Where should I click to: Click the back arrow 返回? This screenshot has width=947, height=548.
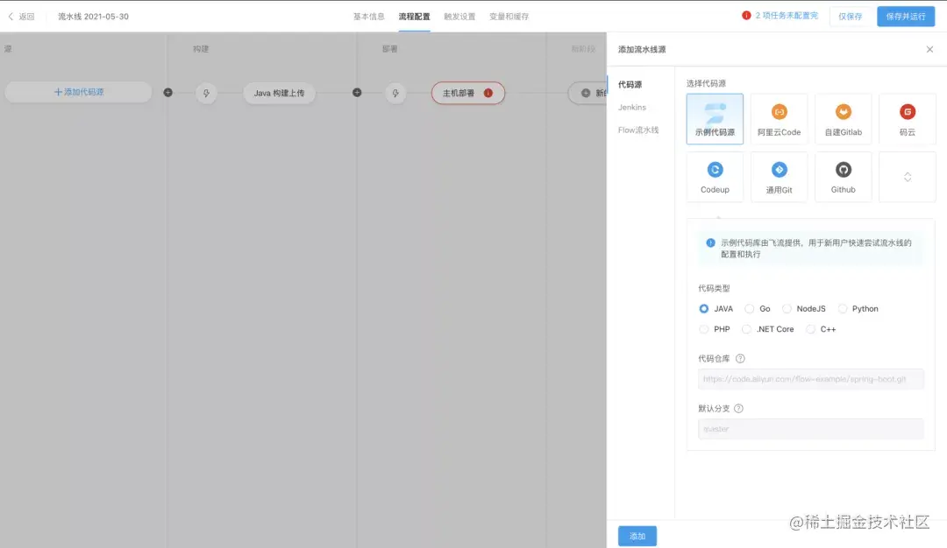21,17
